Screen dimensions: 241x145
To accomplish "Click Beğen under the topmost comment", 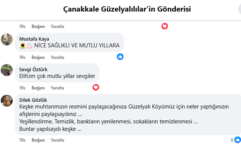I will tap(38, 26).
